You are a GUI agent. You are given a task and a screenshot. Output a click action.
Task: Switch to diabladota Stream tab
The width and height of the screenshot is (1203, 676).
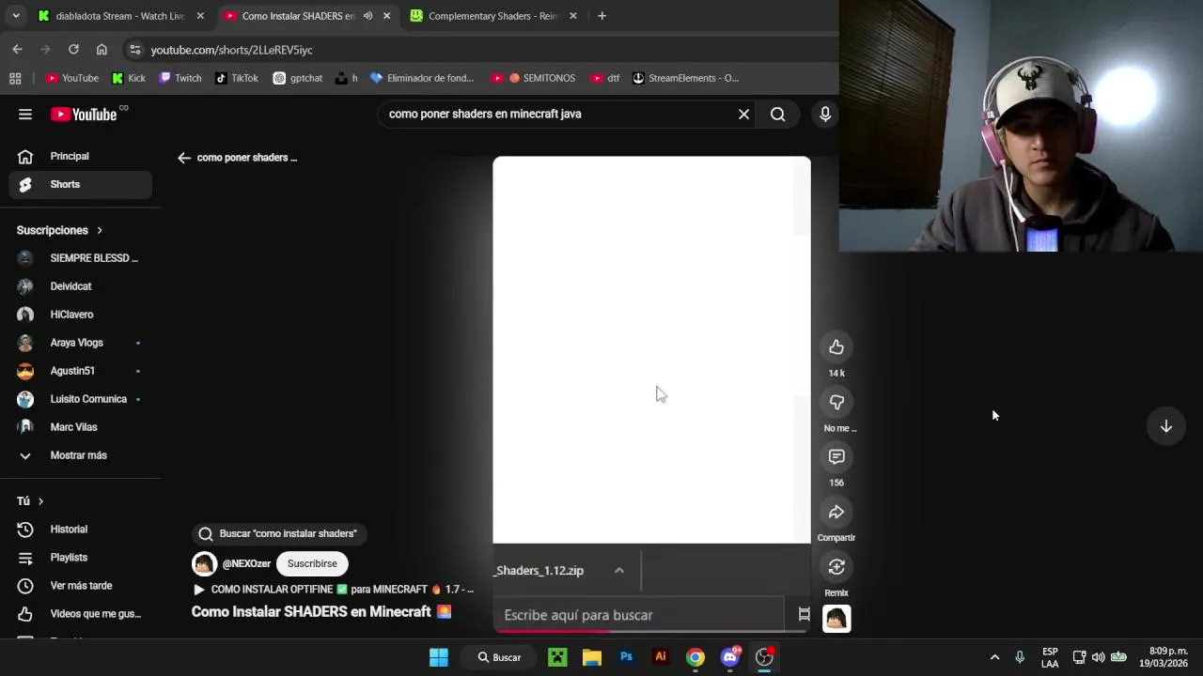(x=120, y=16)
